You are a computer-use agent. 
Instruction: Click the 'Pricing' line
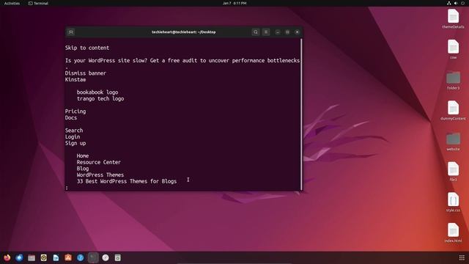point(75,111)
